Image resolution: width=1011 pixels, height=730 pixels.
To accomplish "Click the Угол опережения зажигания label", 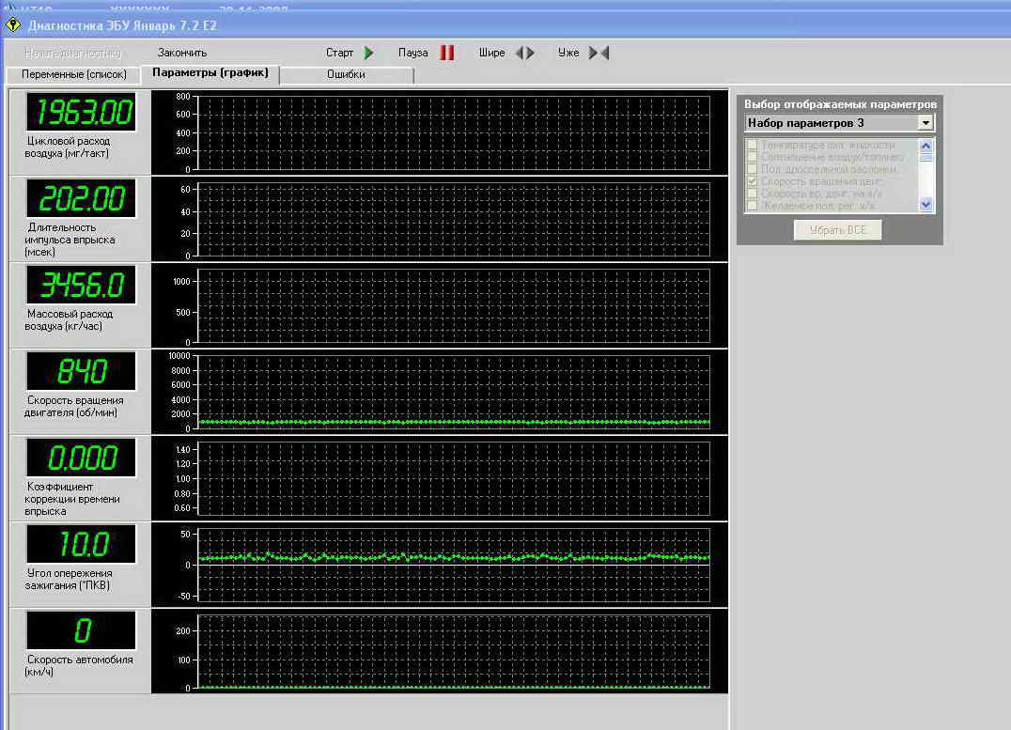I will pyautogui.click(x=69, y=579).
